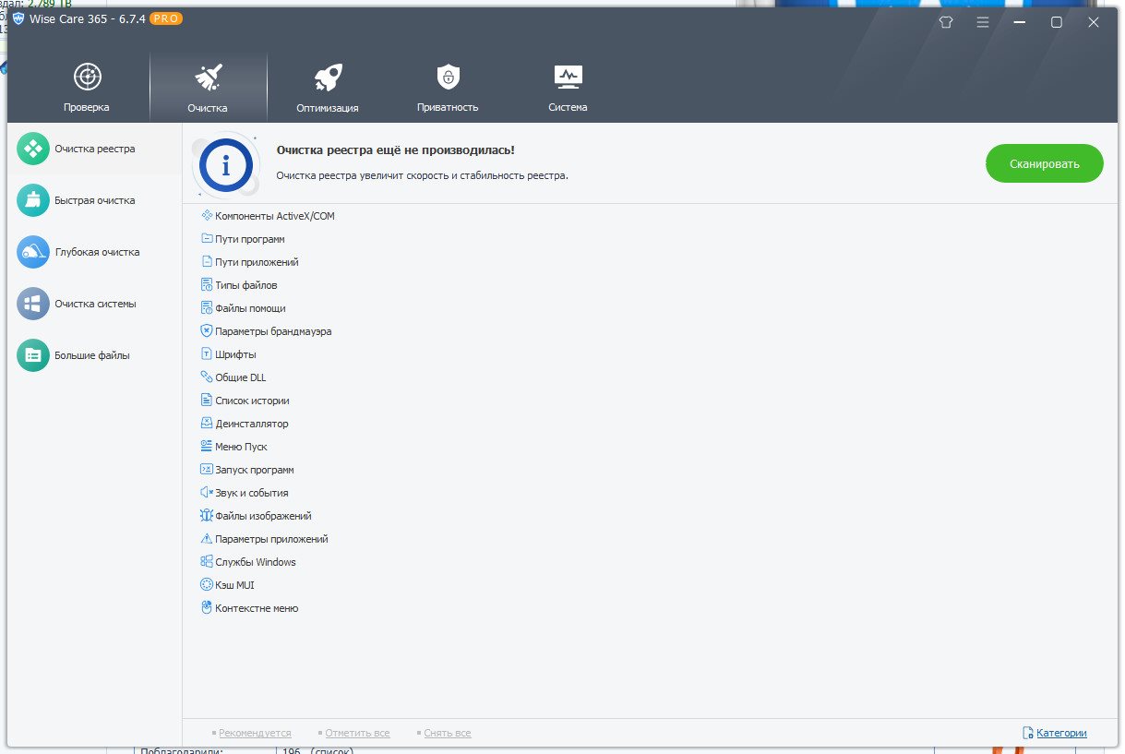Viewport: 1125px width, 754px height.
Task: Click the Пути программ folder icon
Action: click(x=207, y=238)
